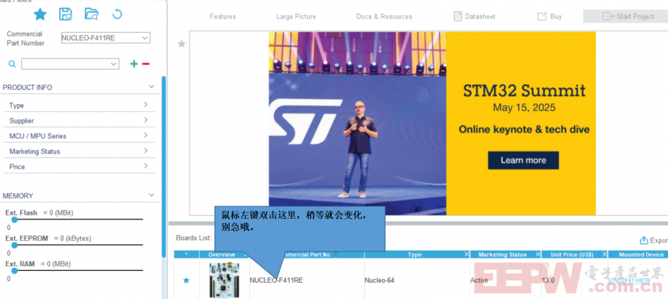Collapse the MEMORY section
This screenshot has width=668, height=299.
[x=151, y=195]
